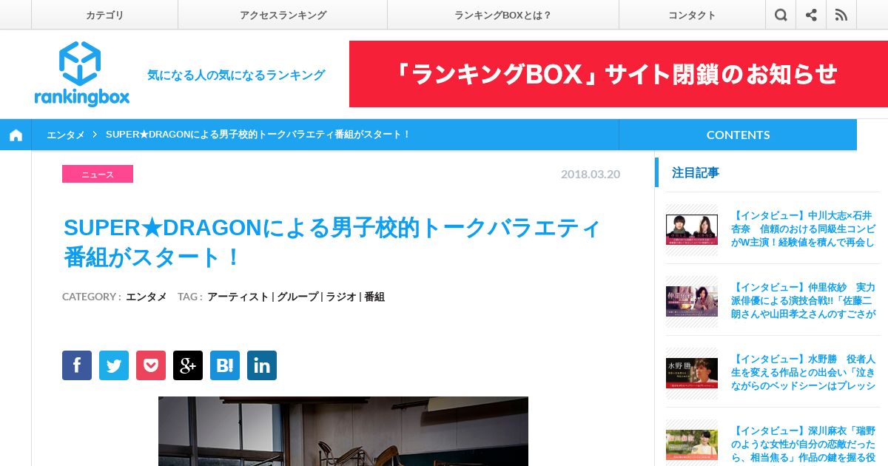
Task: Click the SUPER★DRAGON article headline
Action: tap(332, 243)
